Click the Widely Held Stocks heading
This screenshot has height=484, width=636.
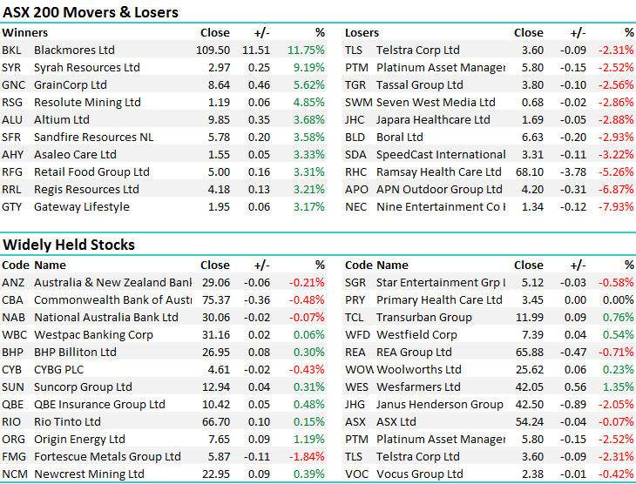click(x=69, y=245)
